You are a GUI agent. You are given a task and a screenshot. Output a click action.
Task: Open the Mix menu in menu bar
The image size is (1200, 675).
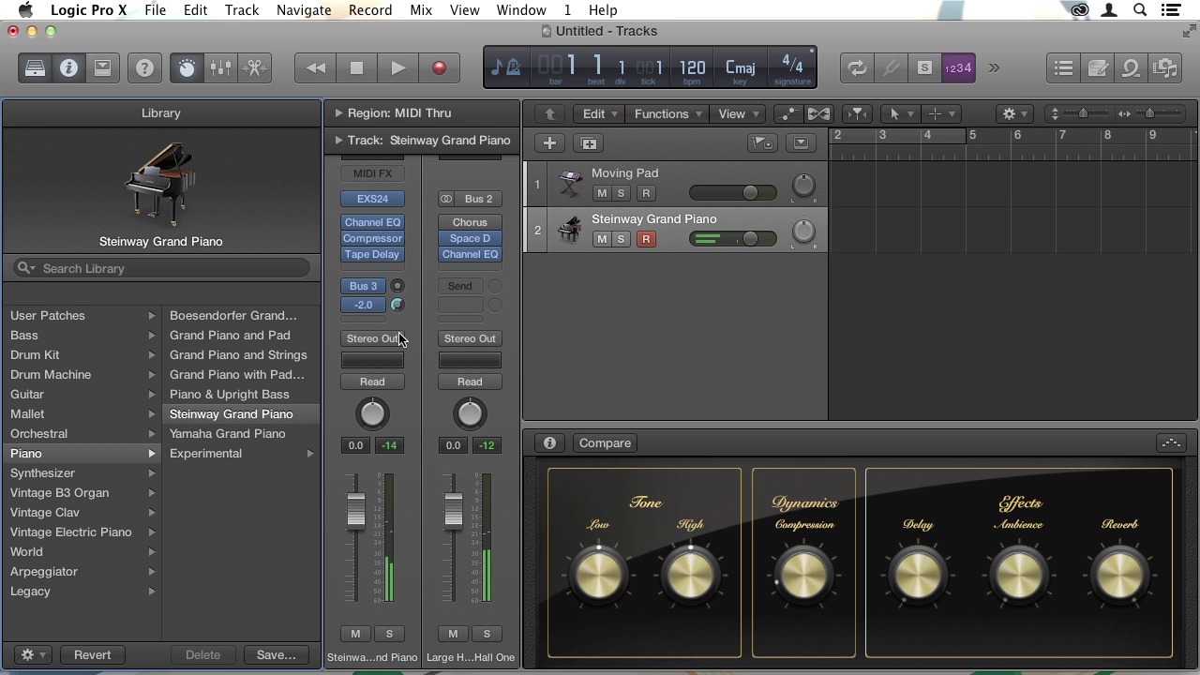point(421,10)
